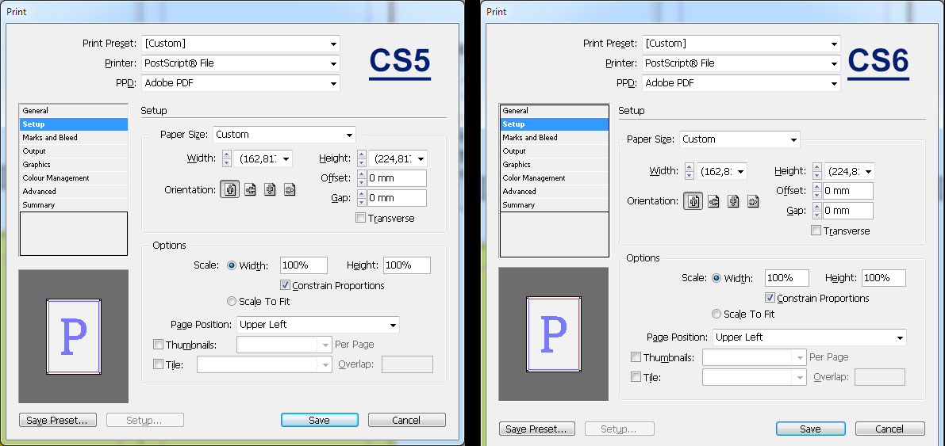Select Reverse Landscape orientation icon in CS5 dialog

click(x=290, y=189)
